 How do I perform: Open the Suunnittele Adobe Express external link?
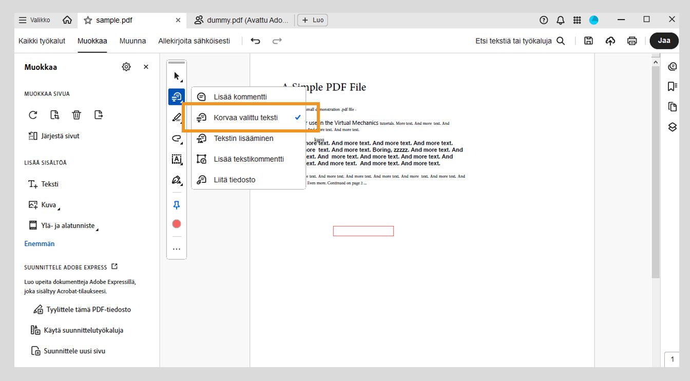tap(114, 266)
